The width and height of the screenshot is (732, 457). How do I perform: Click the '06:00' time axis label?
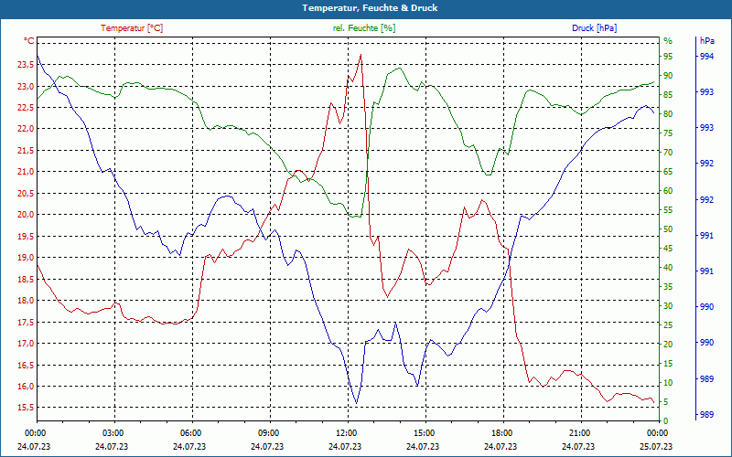[x=189, y=433]
